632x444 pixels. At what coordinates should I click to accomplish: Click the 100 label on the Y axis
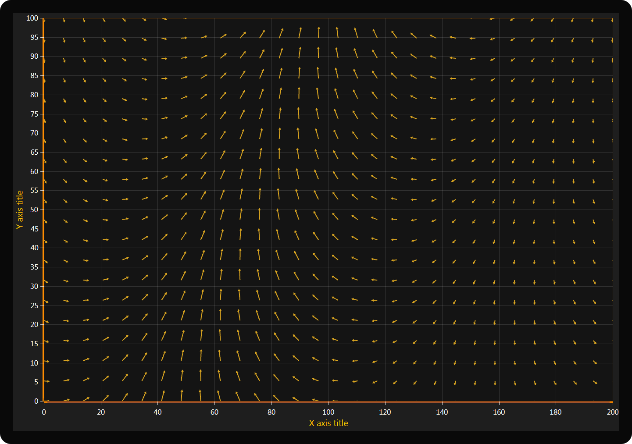tap(32, 18)
